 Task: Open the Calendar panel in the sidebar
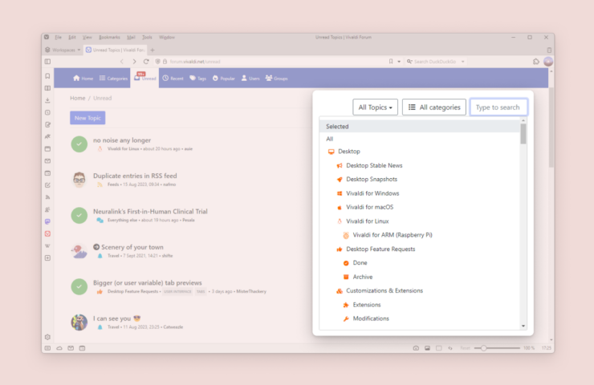(47, 173)
